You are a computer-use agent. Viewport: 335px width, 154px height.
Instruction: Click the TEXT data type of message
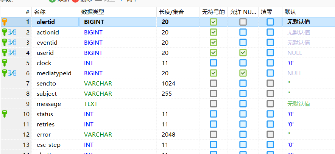pyautogui.click(x=91, y=104)
